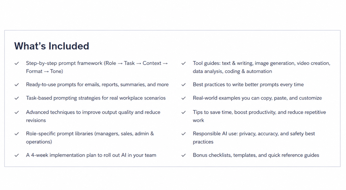Click checkmark next to Bonus checklists item
346x190 pixels.
(183, 155)
